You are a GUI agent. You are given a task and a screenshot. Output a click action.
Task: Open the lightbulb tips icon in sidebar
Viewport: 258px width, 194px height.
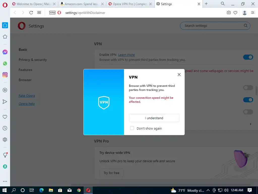pyautogui.click(x=5, y=155)
